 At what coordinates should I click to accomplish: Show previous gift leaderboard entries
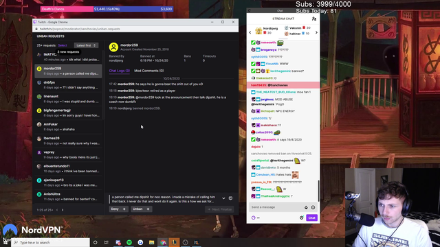click(250, 32)
